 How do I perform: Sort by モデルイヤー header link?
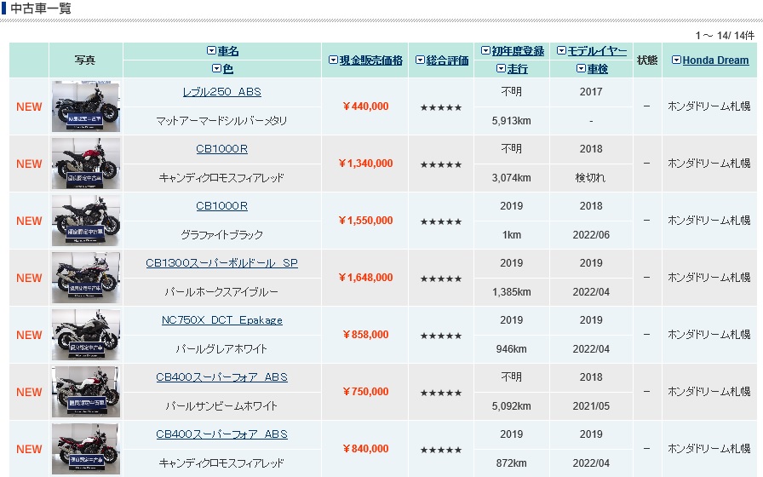click(x=597, y=51)
